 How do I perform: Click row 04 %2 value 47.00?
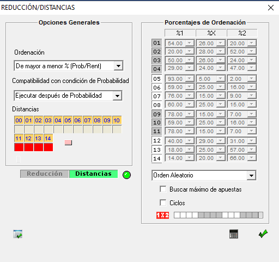[237, 68]
